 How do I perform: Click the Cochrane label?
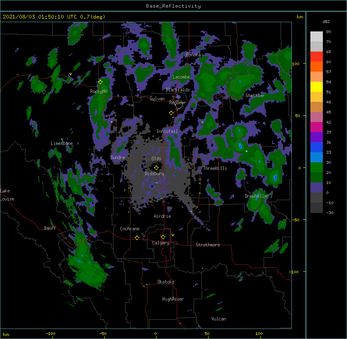pyautogui.click(x=130, y=229)
